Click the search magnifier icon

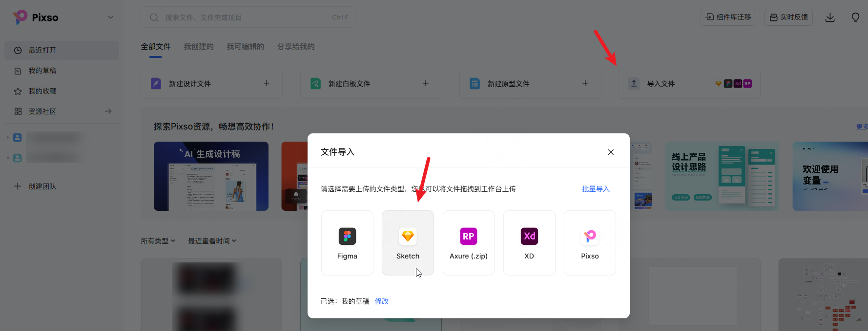154,18
